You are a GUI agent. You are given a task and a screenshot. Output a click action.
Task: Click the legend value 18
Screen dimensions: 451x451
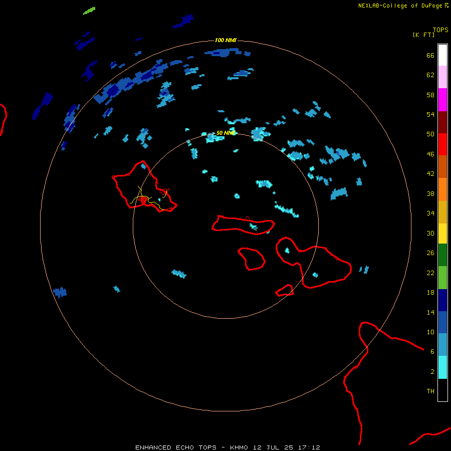[430, 293]
